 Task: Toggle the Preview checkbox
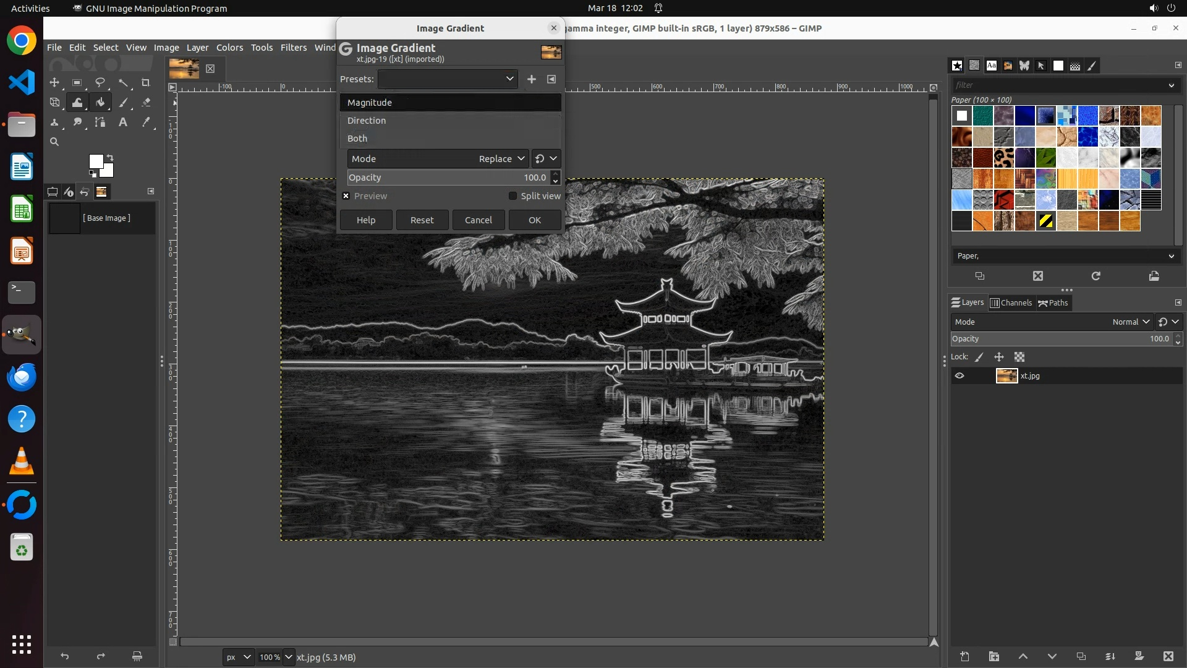[346, 196]
